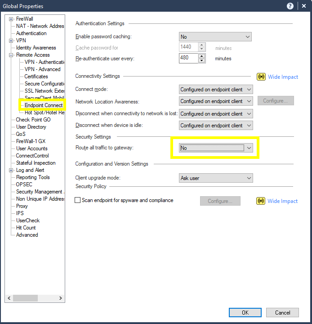
Task: Click the Re-authenticate minutes input field
Action: click(x=188, y=58)
